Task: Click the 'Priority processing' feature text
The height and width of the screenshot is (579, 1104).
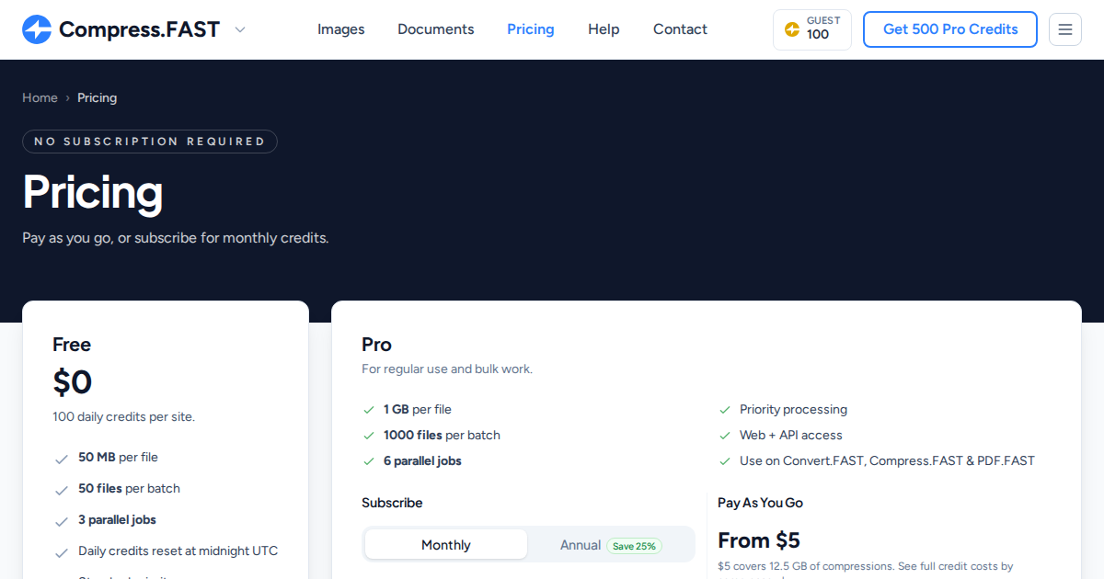Action: pos(793,409)
